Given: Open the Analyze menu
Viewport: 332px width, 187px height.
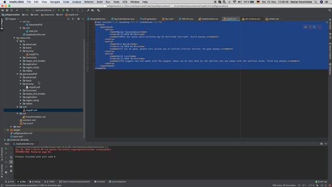Looking at the screenshot, I should pyautogui.click(x=76, y=2).
